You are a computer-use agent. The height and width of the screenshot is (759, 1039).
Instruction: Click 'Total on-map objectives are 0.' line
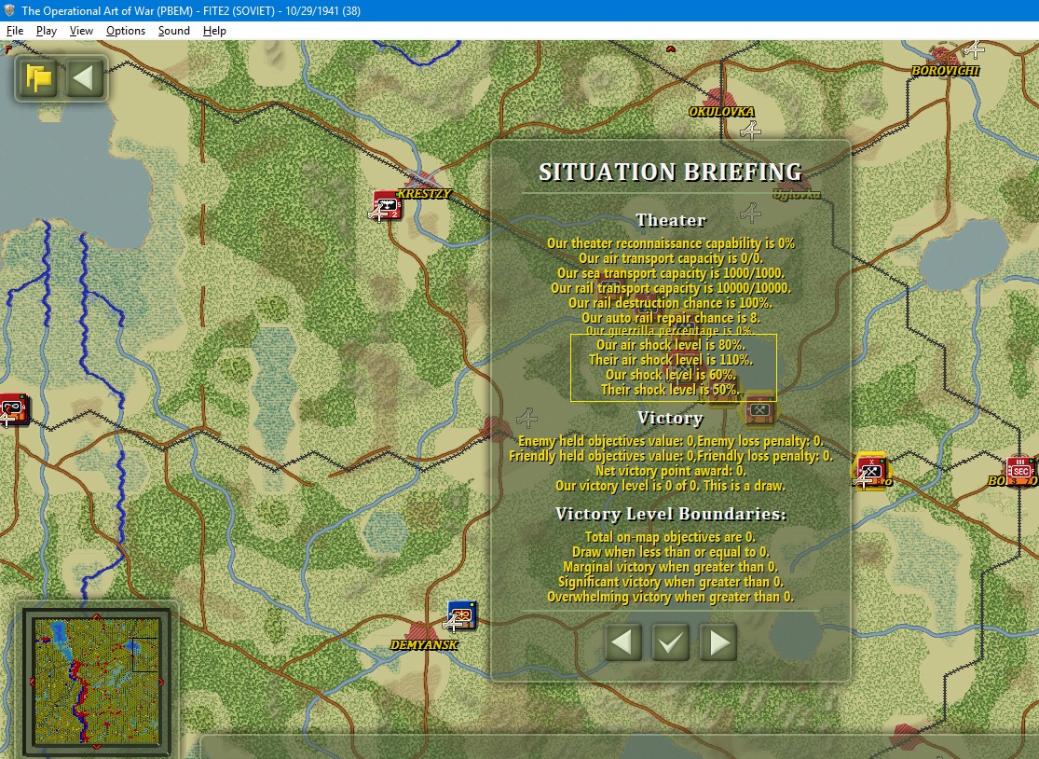coord(671,537)
